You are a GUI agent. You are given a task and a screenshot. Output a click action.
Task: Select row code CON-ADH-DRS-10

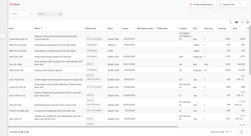(18, 39)
